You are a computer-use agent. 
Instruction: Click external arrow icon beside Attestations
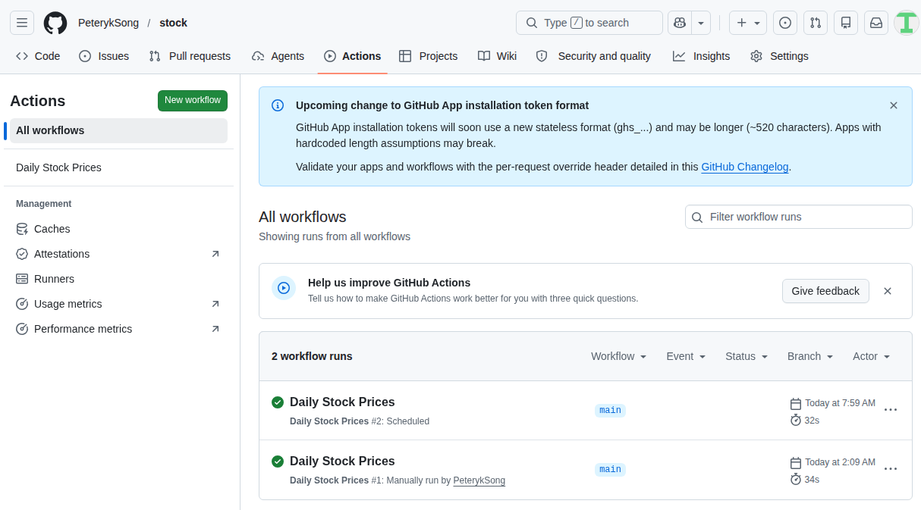click(215, 254)
